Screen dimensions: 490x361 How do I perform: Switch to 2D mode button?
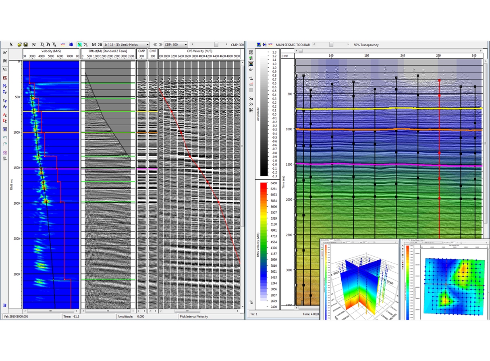tap(100, 44)
